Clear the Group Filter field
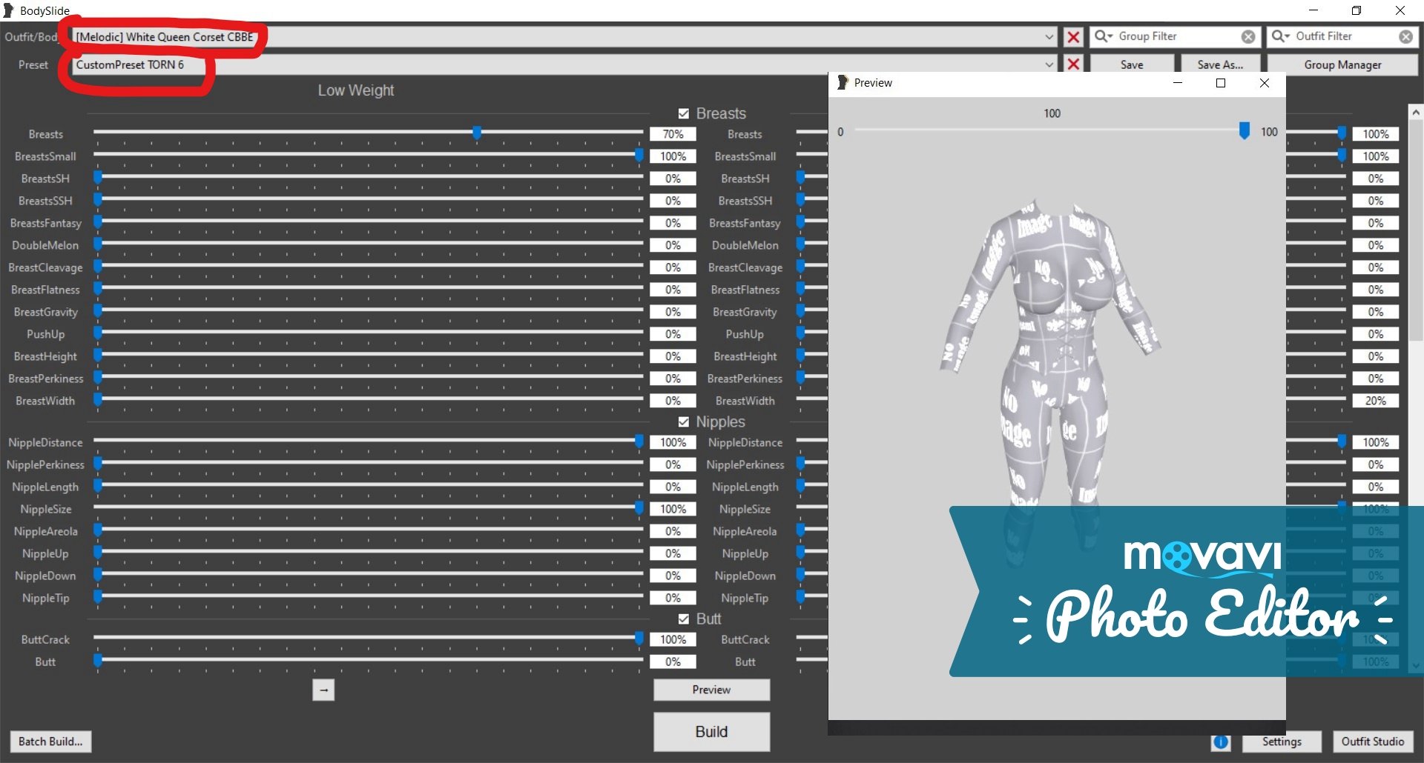This screenshot has height=763, width=1424. click(x=1249, y=36)
